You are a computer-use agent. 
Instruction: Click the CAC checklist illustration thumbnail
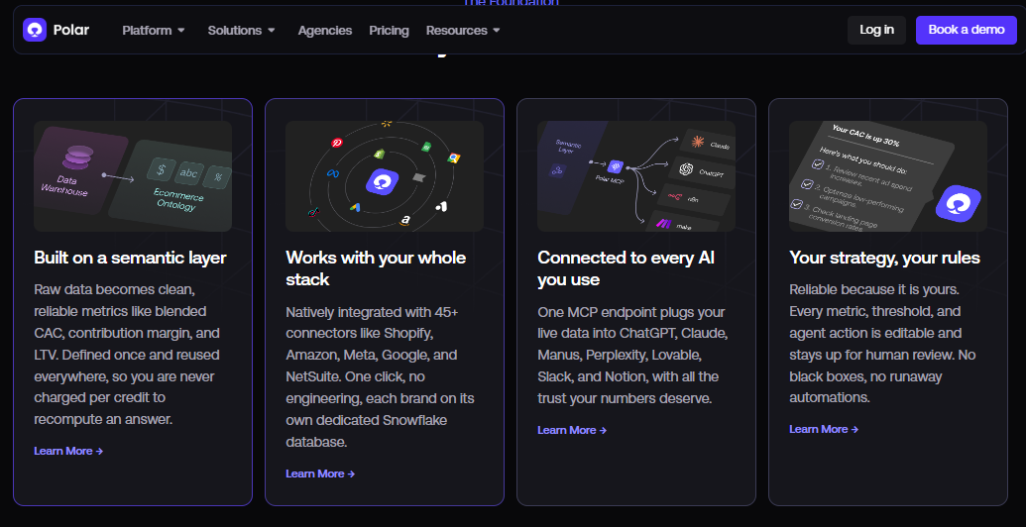click(888, 176)
